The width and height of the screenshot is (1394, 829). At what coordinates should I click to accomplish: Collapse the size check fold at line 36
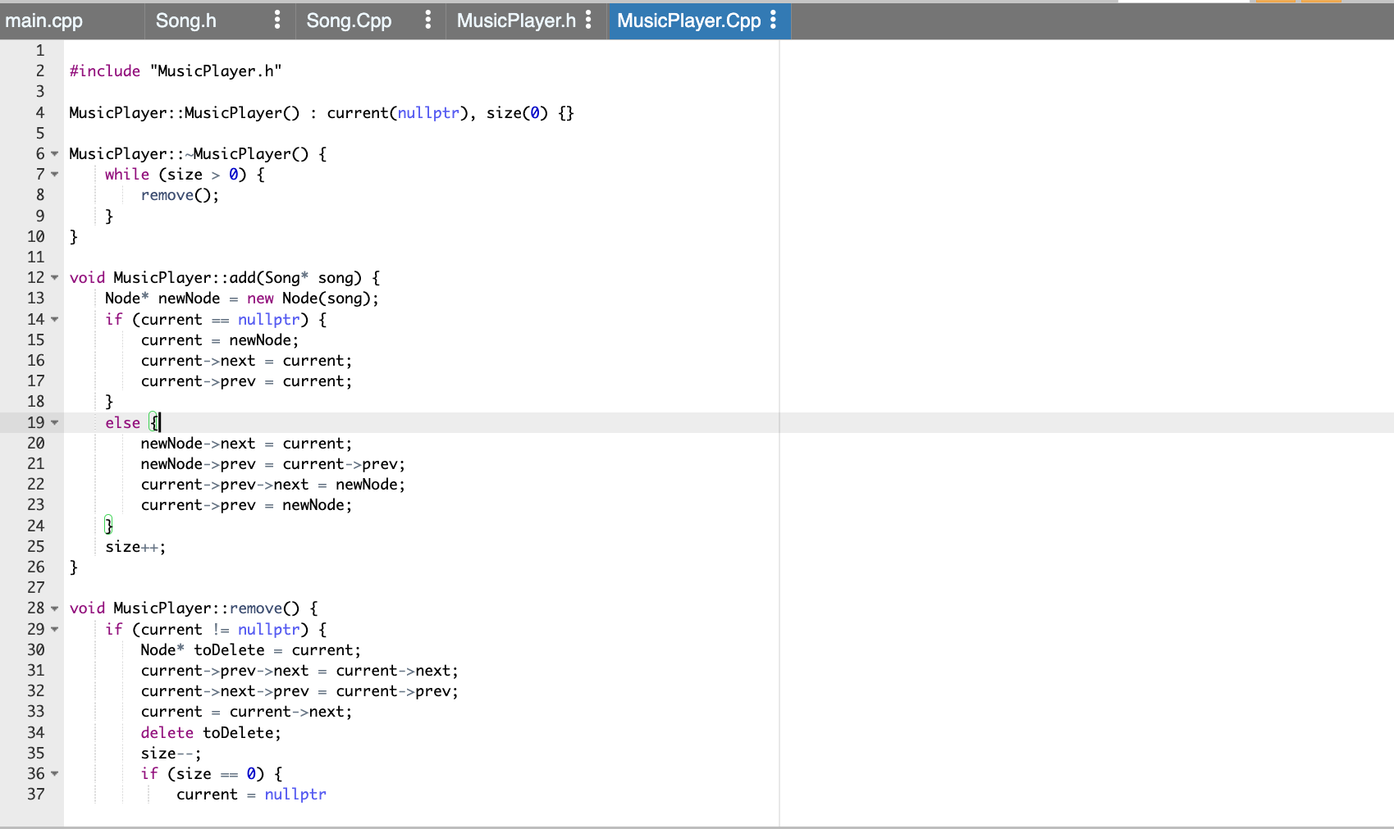53,773
